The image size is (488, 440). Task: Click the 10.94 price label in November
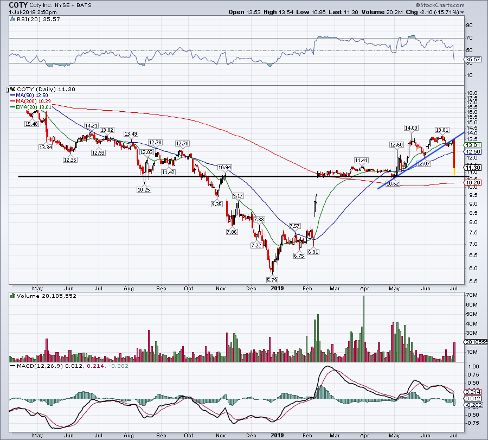click(224, 167)
